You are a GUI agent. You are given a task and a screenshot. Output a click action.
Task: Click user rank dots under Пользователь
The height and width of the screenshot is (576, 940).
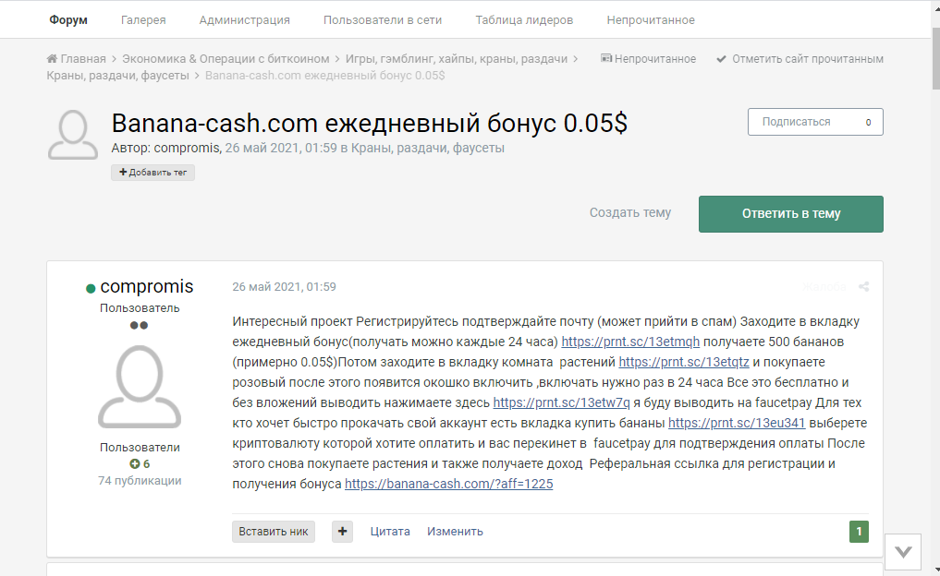pos(139,326)
